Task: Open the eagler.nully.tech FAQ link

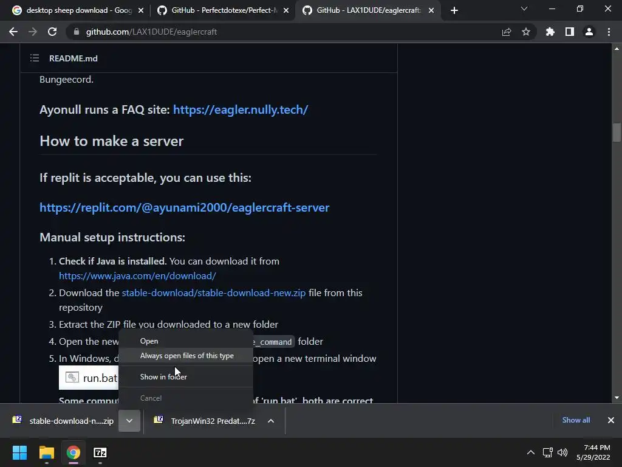Action: pos(241,109)
